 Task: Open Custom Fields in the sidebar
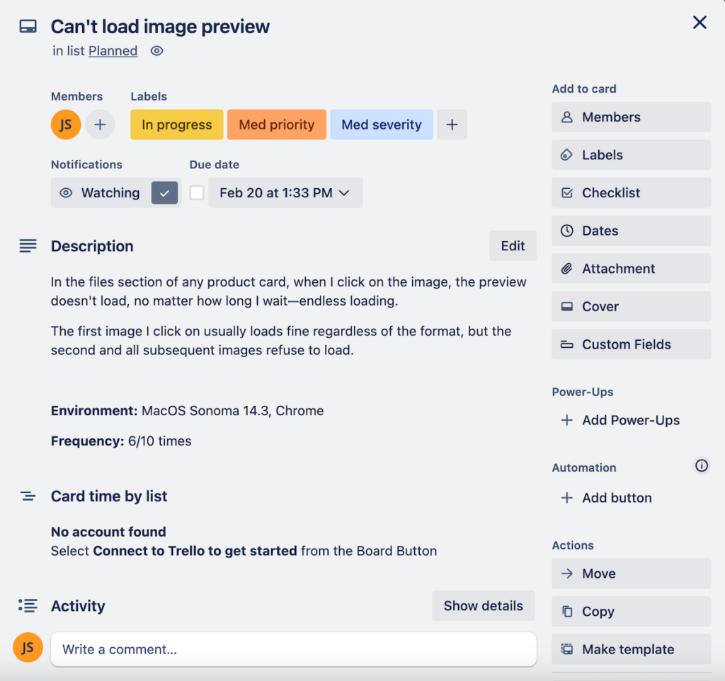coord(631,344)
